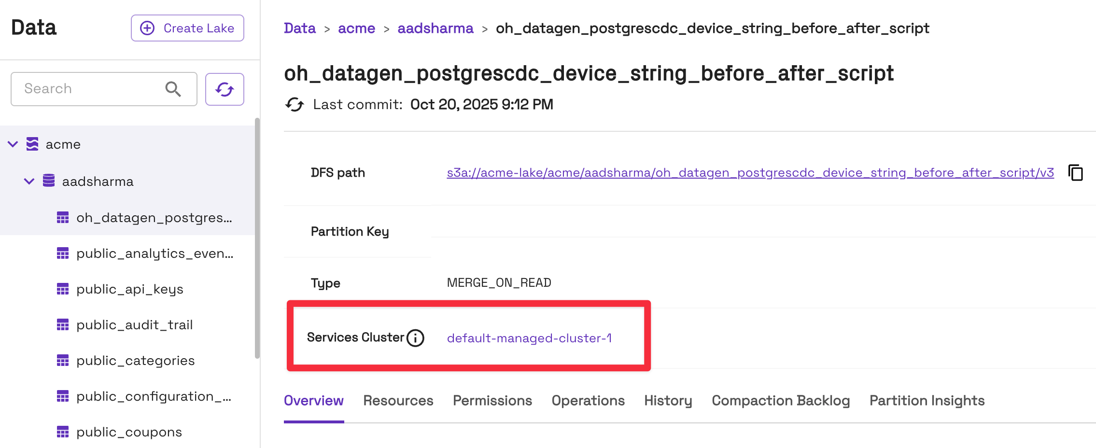Switch to the Resources tab
This screenshot has width=1096, height=448.
point(398,401)
